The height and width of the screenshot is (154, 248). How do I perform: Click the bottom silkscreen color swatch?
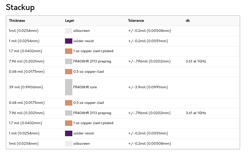(69, 144)
